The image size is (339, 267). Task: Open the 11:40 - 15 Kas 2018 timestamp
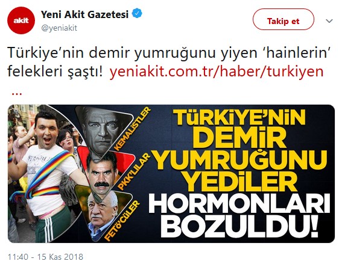(x=45, y=257)
